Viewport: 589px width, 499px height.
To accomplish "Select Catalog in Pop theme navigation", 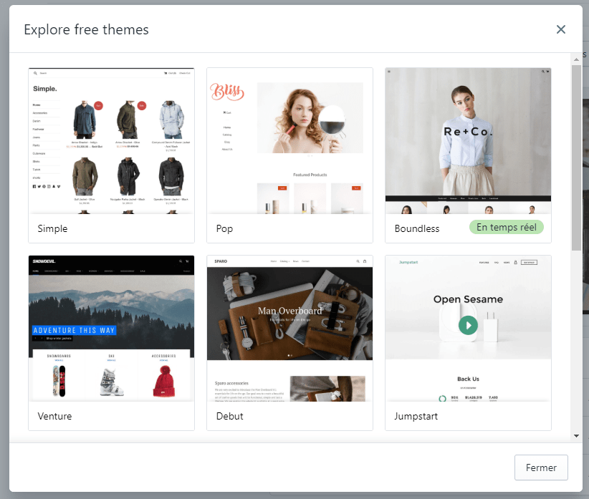I will click(x=227, y=135).
